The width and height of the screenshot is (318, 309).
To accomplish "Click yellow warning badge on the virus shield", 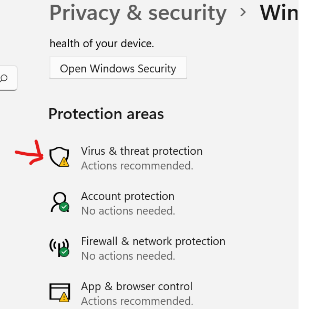I will [x=64, y=162].
